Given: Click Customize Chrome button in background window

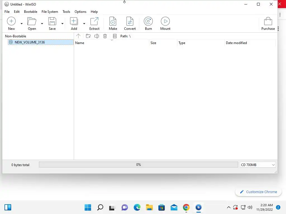Looking at the screenshot, I should point(258,192).
